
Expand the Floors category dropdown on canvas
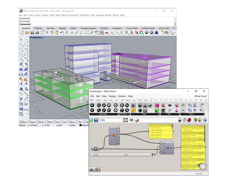coord(152,155)
